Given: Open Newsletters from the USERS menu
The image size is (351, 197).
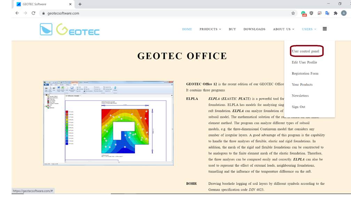Looking at the screenshot, I should [x=300, y=96].
